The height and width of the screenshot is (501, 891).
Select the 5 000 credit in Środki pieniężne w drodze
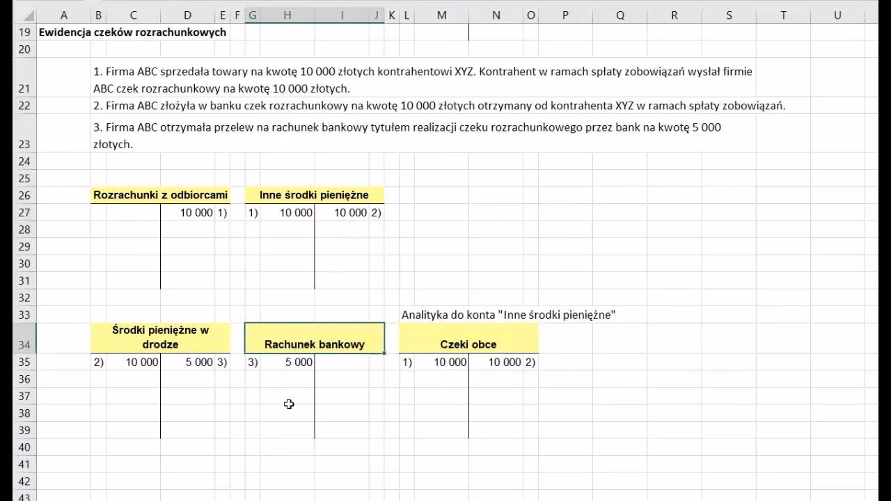pyautogui.click(x=198, y=363)
